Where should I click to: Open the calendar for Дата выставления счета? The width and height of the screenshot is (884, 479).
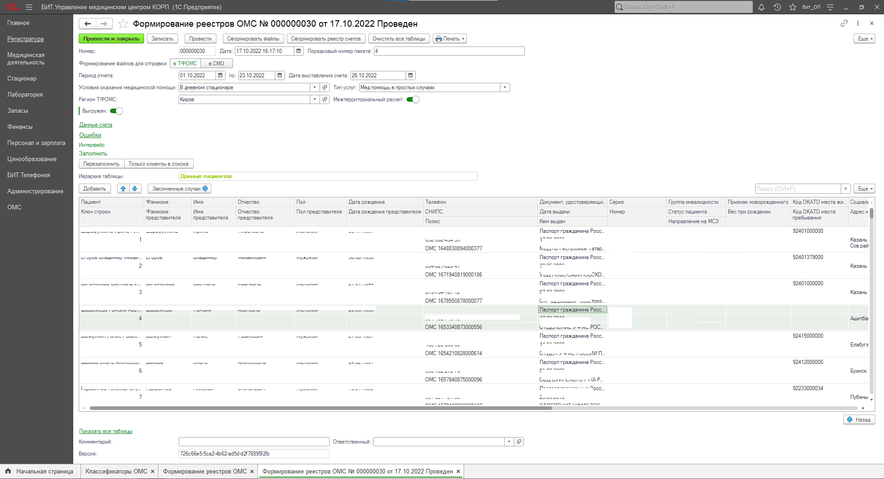(411, 75)
